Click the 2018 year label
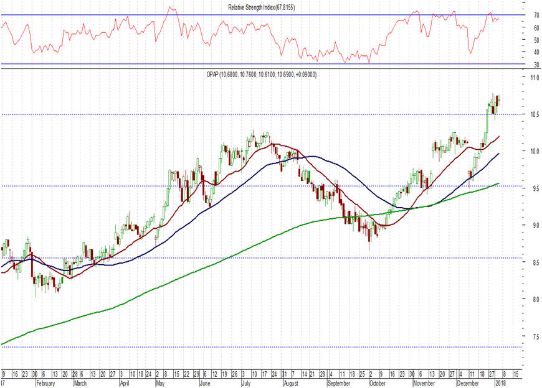The image size is (542, 388). point(500,383)
